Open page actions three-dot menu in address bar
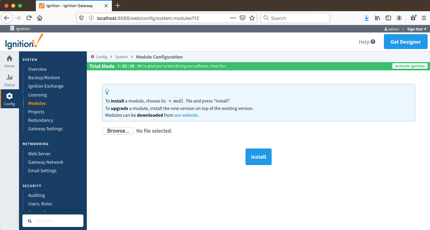Screen dimensions: 430x230 tap(233, 18)
